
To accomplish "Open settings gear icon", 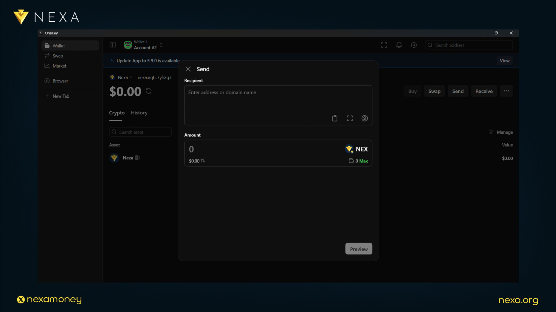I will click(414, 45).
